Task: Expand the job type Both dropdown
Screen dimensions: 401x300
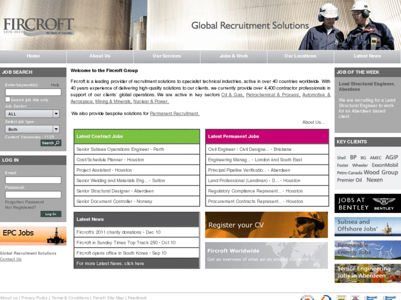Action: click(32, 129)
